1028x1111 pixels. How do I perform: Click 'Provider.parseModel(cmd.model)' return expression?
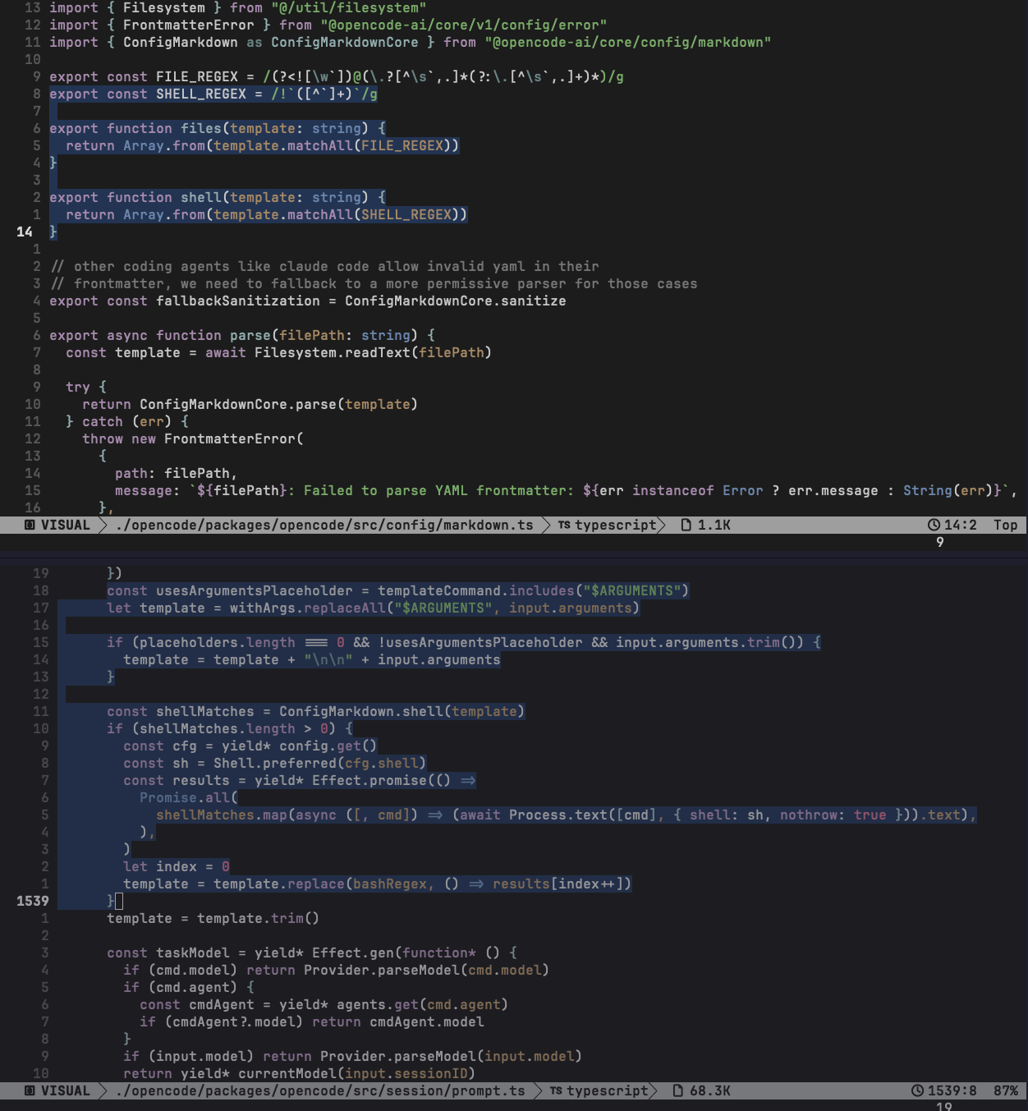[x=427, y=970]
